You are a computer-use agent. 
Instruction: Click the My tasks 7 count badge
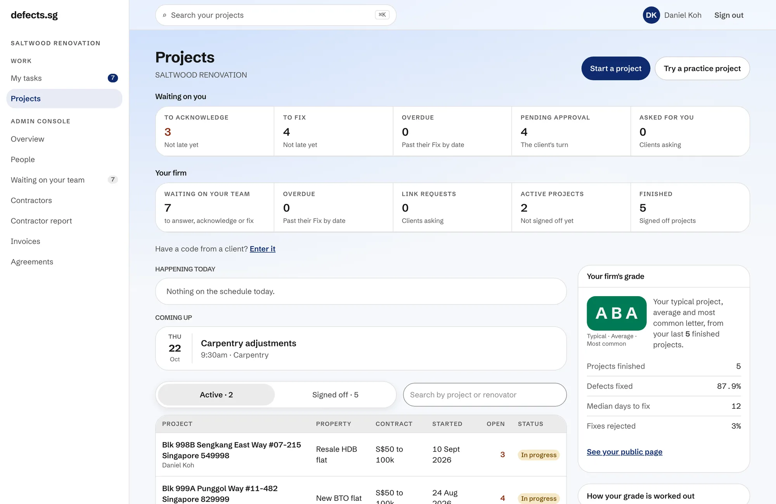click(113, 78)
